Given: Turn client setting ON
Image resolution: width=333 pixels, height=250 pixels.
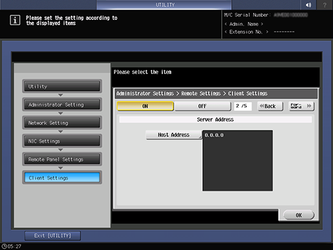Looking at the screenshot, I should click(x=146, y=106).
